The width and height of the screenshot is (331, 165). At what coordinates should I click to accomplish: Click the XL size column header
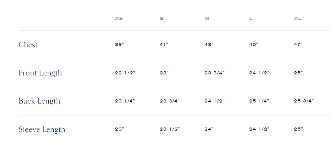298,18
